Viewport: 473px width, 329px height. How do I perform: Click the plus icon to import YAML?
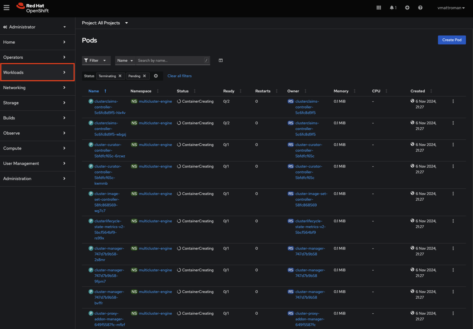coord(407,7)
